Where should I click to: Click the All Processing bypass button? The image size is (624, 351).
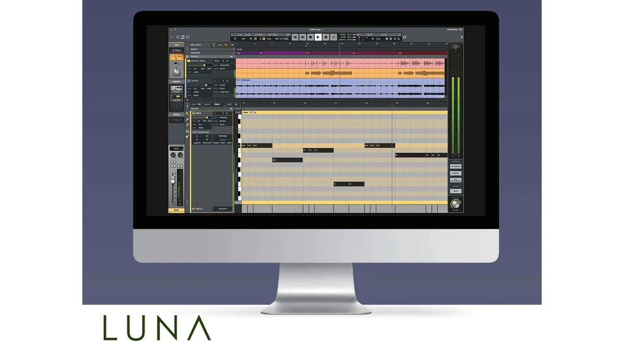(x=456, y=180)
